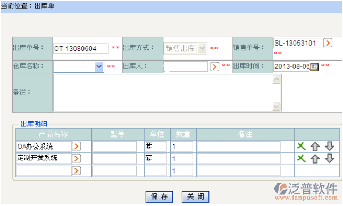Expand the 仓库名称 dropdown
This screenshot has height=206, width=343.
point(99,66)
